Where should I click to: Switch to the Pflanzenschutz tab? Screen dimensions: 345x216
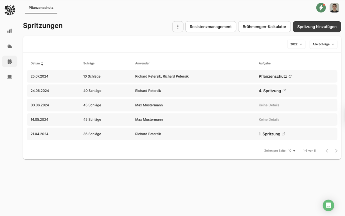click(41, 8)
